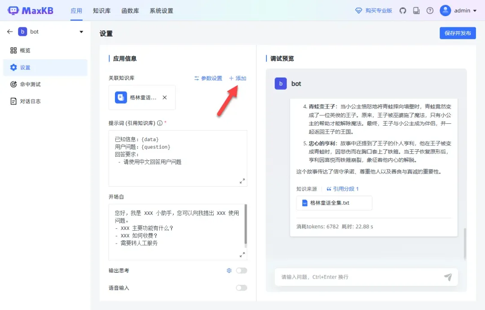The width and height of the screenshot is (485, 310).
Task: Open the bot application dropdown arrow
Action: 81,32
